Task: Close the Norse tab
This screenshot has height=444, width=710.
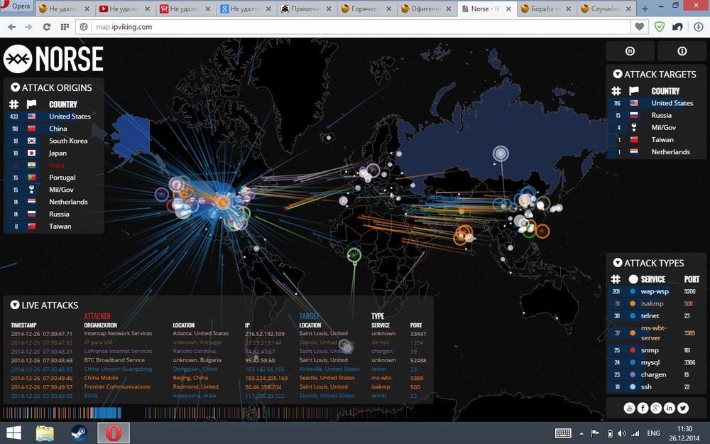Action: 508,9
